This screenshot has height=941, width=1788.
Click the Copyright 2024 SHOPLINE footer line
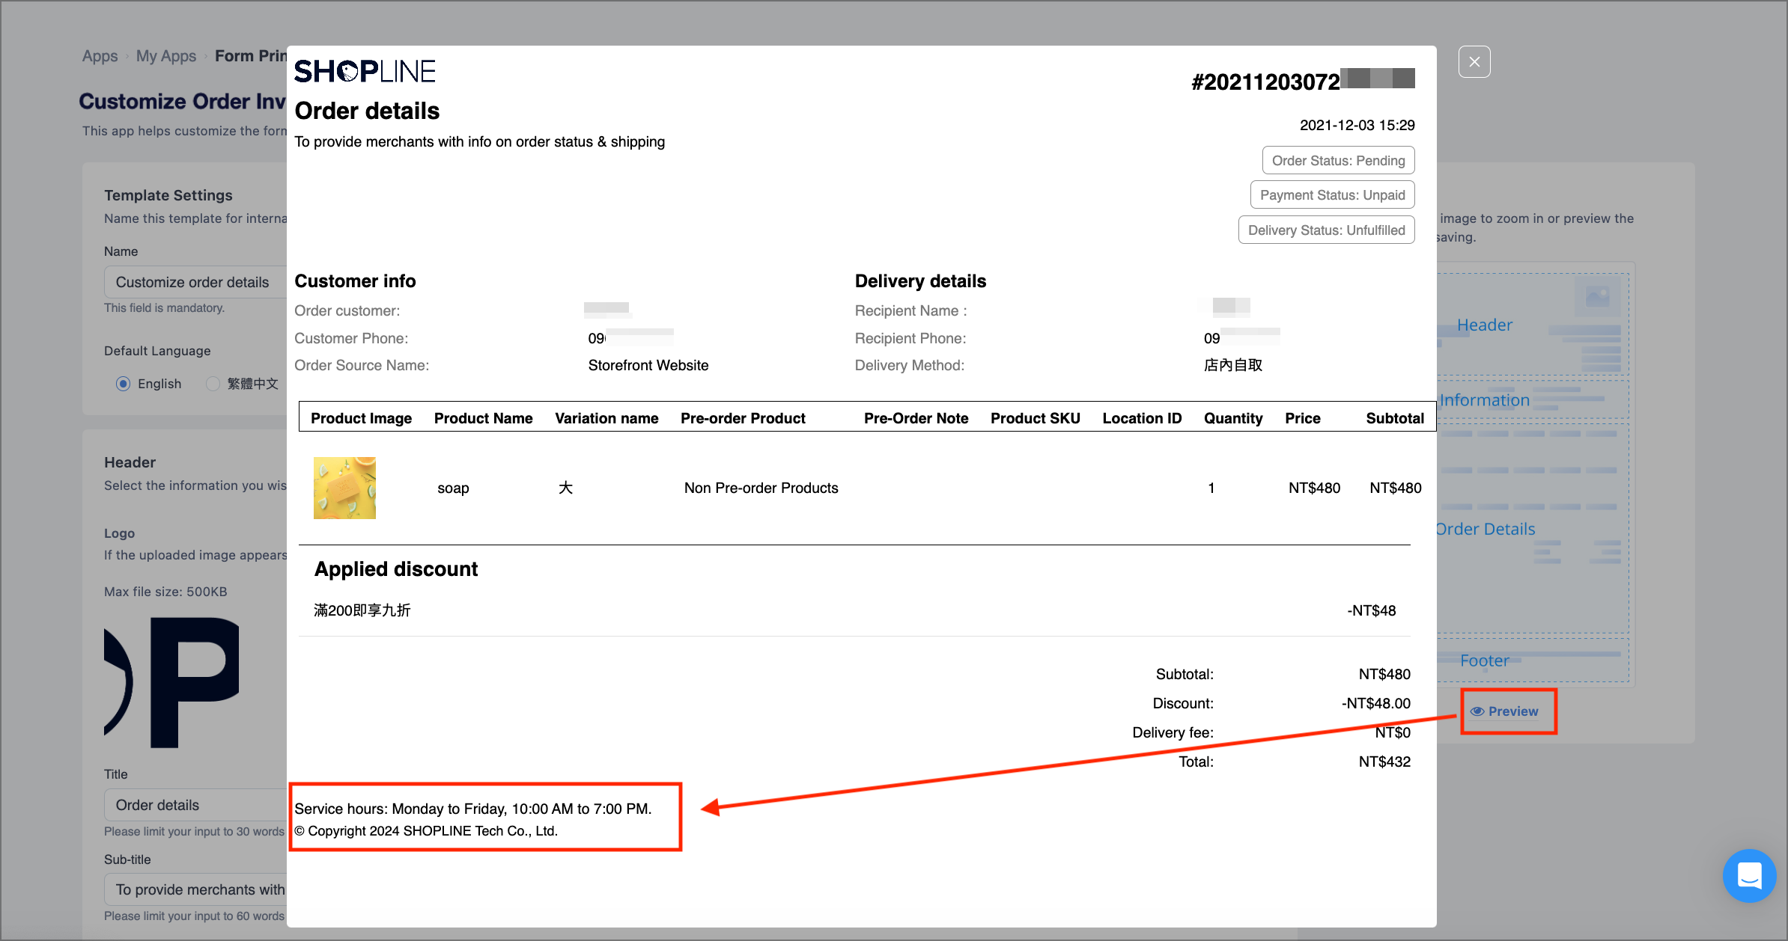[x=425, y=831]
